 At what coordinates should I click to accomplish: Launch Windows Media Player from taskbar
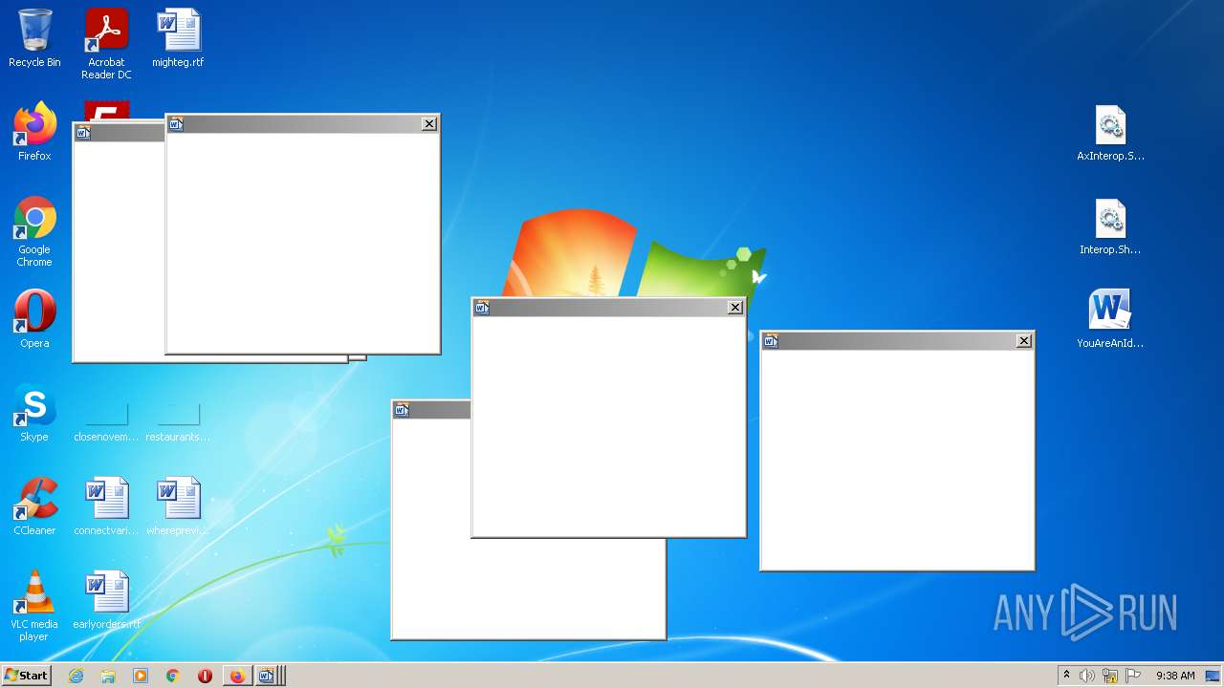pyautogui.click(x=141, y=676)
